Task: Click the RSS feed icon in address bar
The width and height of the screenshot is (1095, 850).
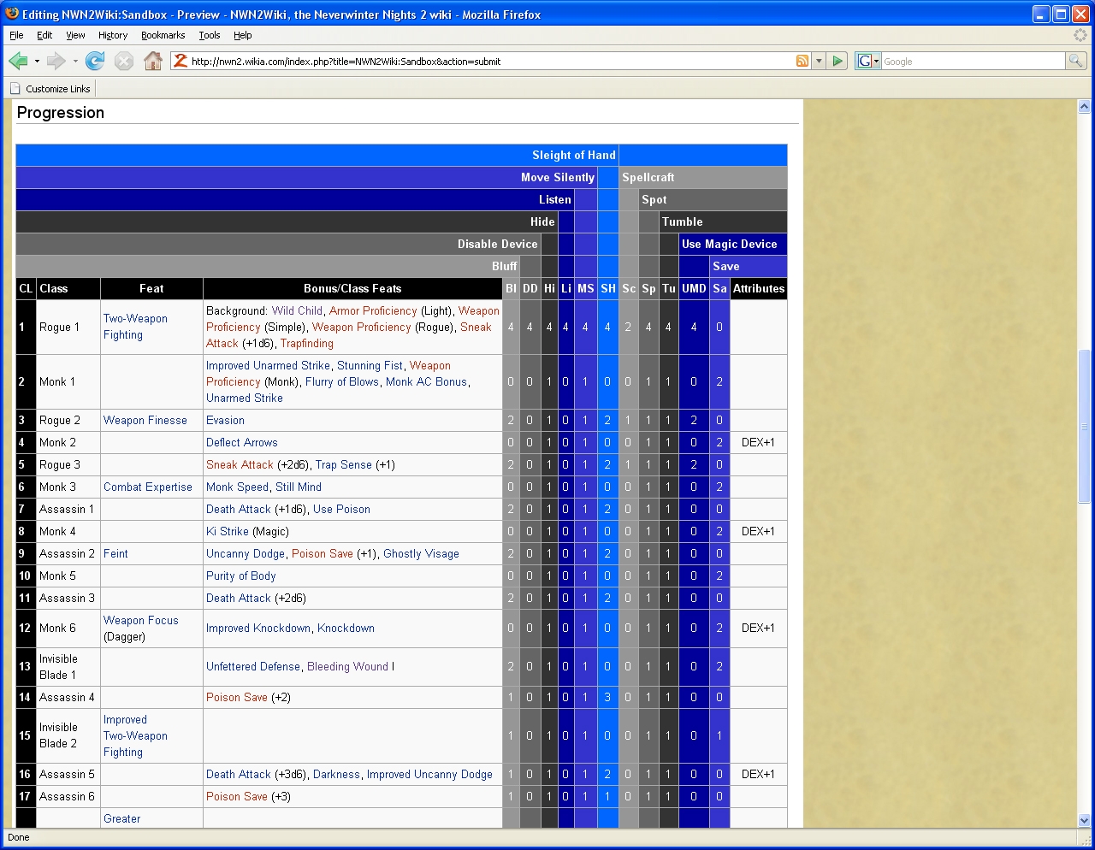Action: (x=802, y=61)
